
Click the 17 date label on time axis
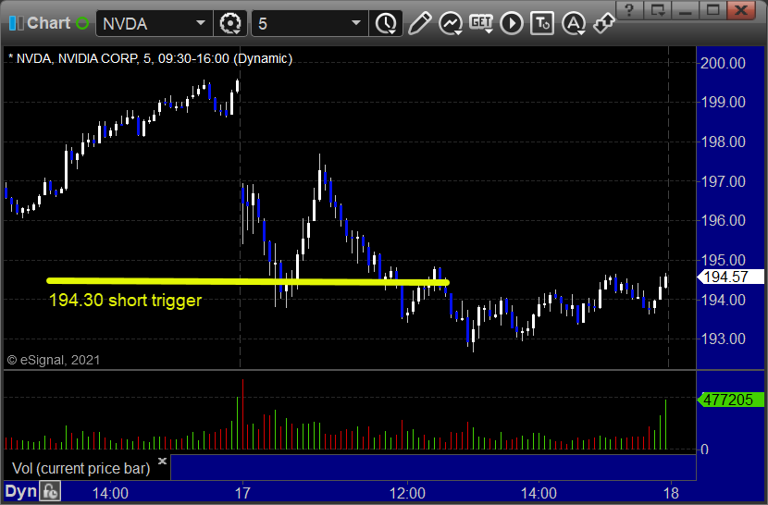pos(242,493)
